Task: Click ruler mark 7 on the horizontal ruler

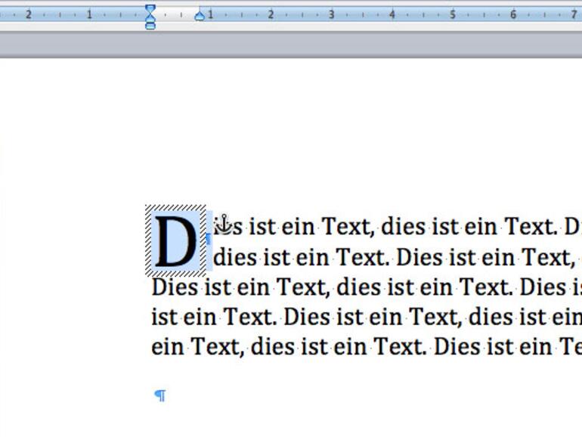Action: [573, 14]
